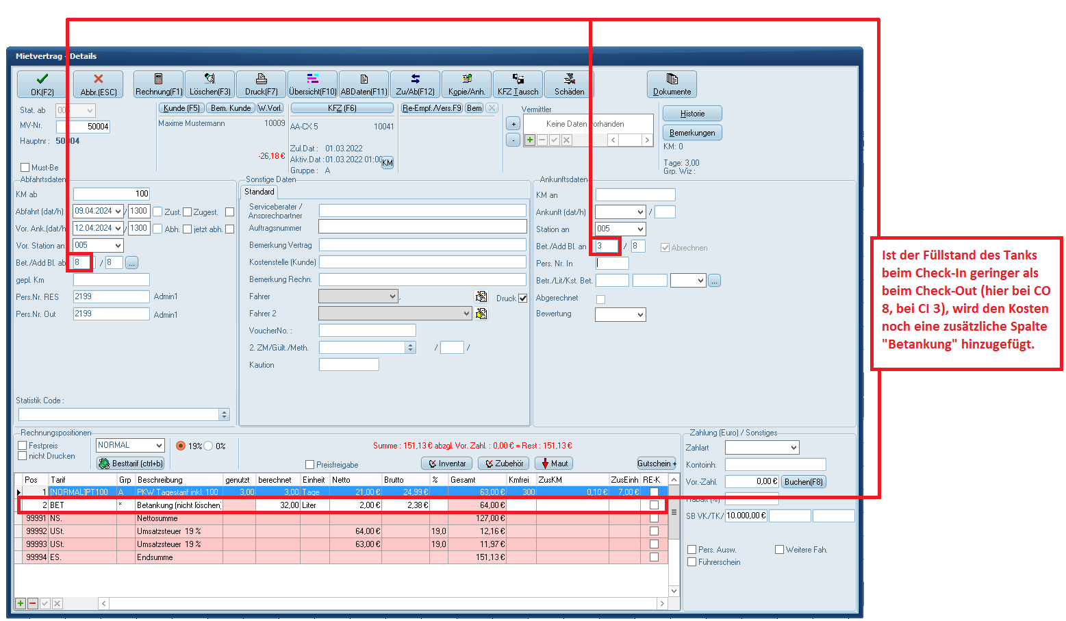
Task: Click the Abbr.(ESC) cancel button
Action: point(98,84)
